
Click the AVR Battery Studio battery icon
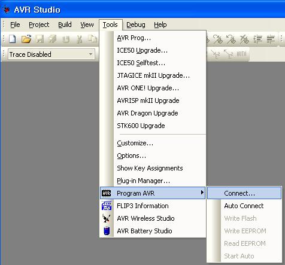107,231
